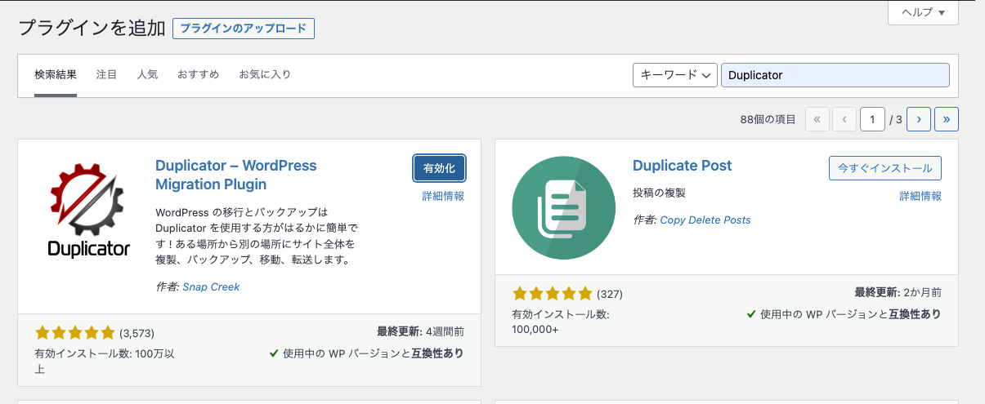Image resolution: width=985 pixels, height=404 pixels.
Task: Click the 投稿の複製 description text
Action: (659, 193)
